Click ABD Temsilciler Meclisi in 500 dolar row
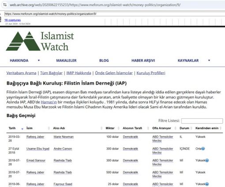Viewport: 225px width, 187px height. tap(163, 174)
